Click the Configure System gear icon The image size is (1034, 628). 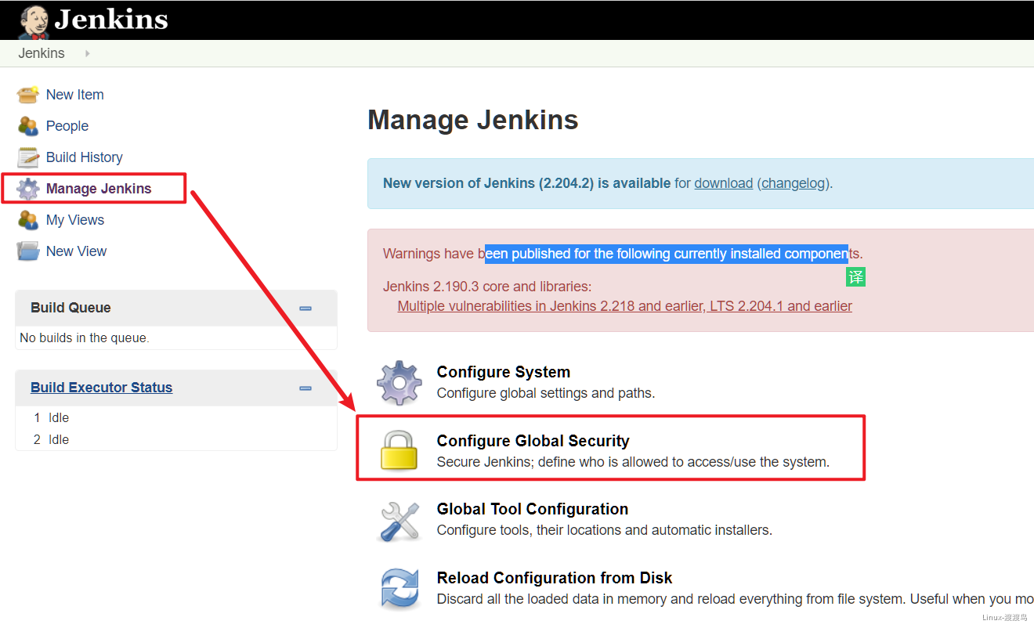(399, 382)
